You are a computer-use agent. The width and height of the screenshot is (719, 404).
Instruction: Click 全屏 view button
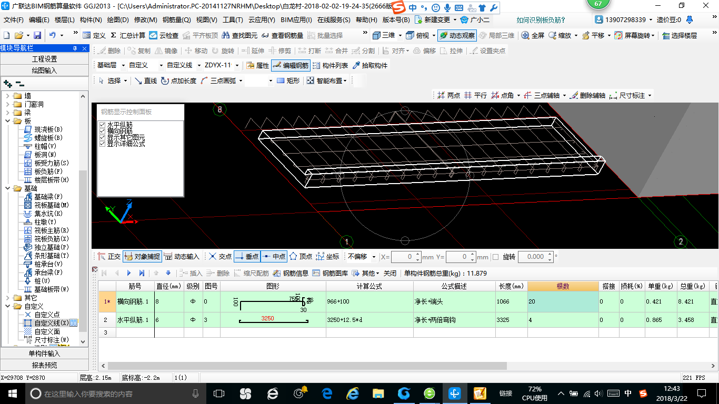pos(533,35)
